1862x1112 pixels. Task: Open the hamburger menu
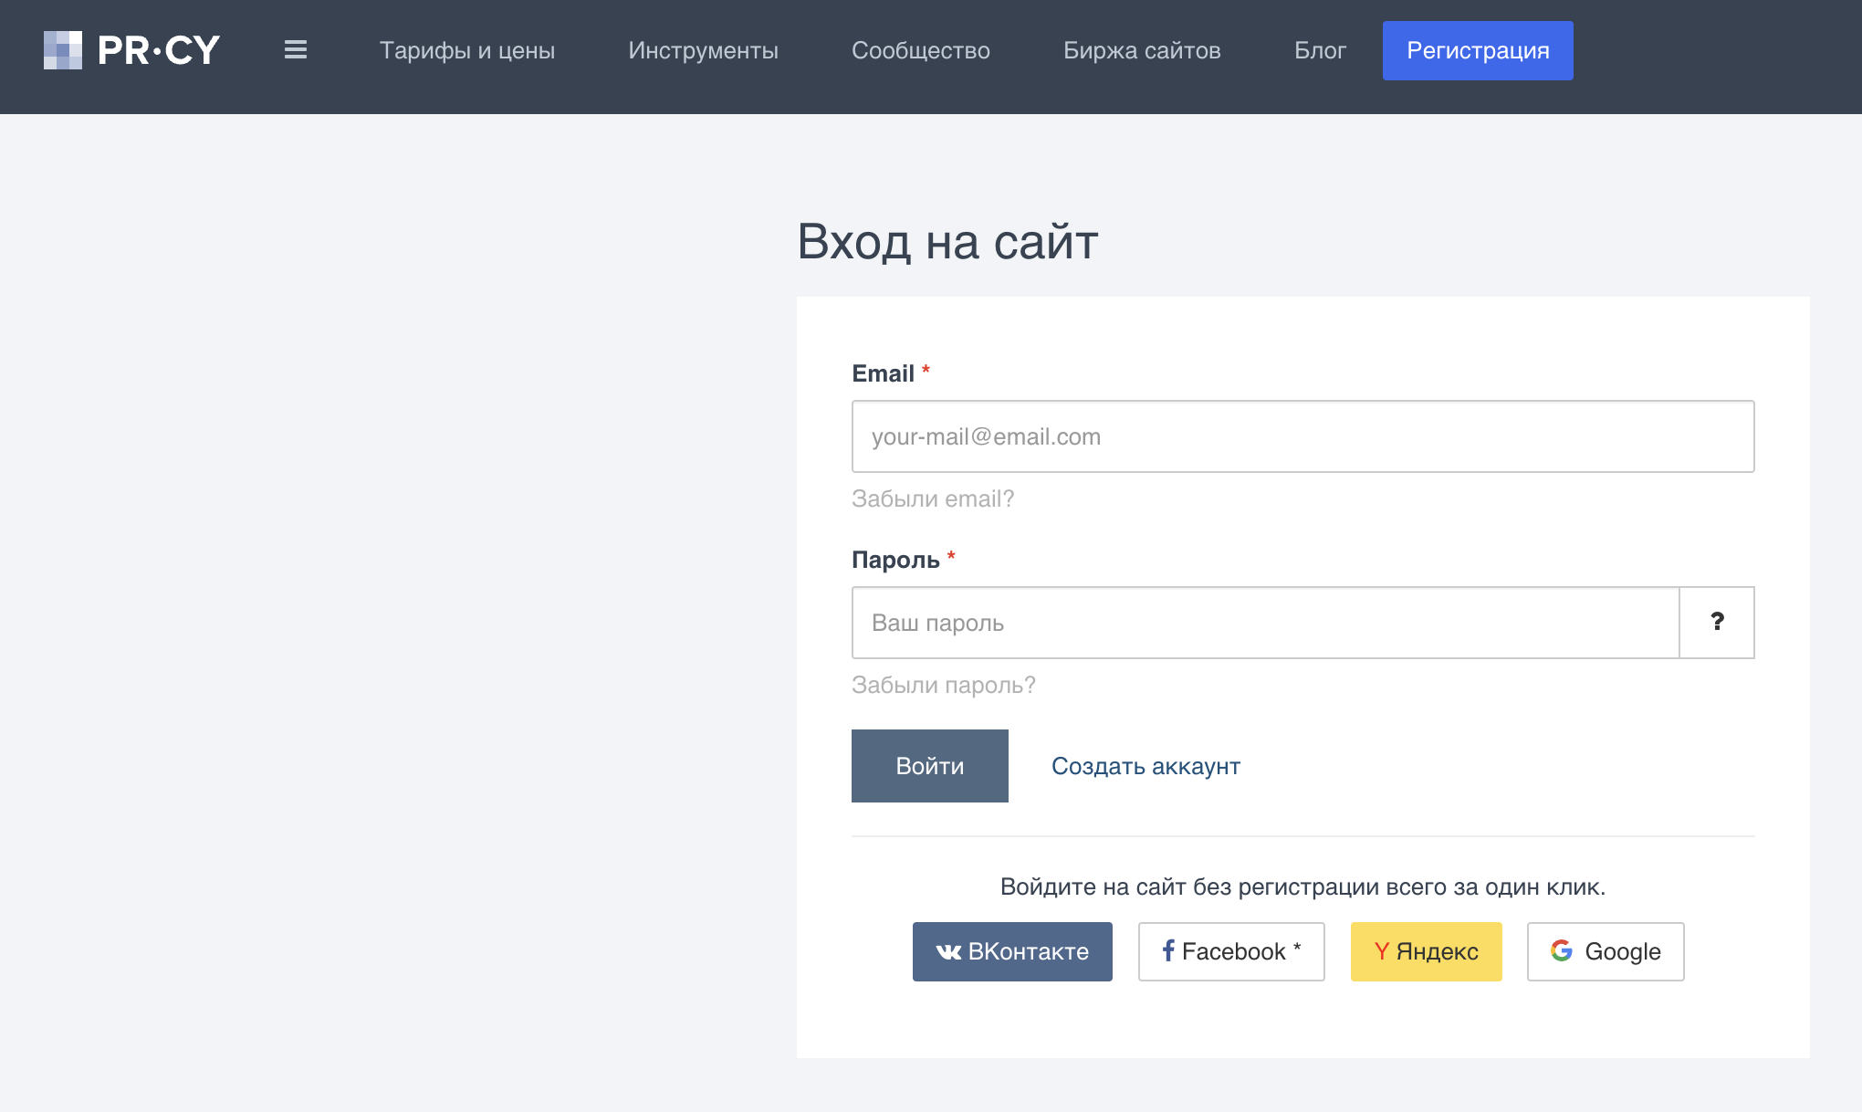coord(295,50)
